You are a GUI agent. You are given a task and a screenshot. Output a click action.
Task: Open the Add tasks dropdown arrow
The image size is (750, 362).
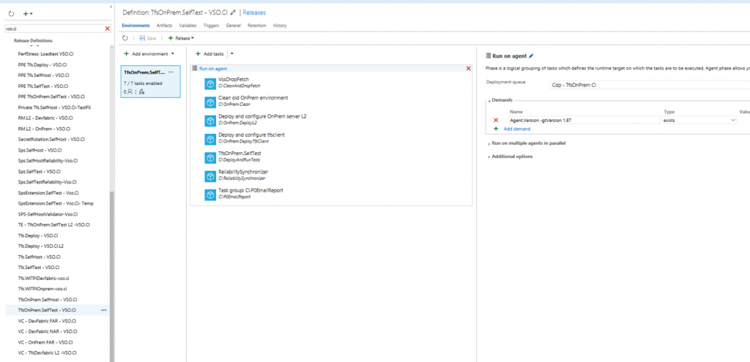pyautogui.click(x=232, y=53)
